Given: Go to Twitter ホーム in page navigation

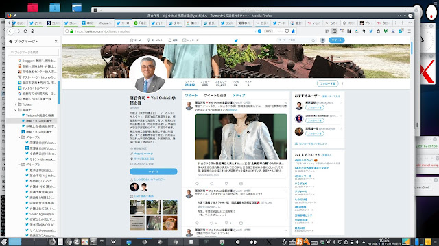Looking at the screenshot, I should (136, 40).
